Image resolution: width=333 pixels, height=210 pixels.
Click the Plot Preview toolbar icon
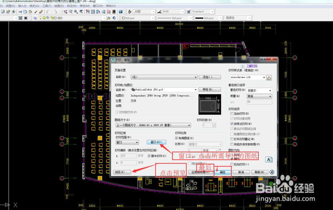tap(3, 11)
